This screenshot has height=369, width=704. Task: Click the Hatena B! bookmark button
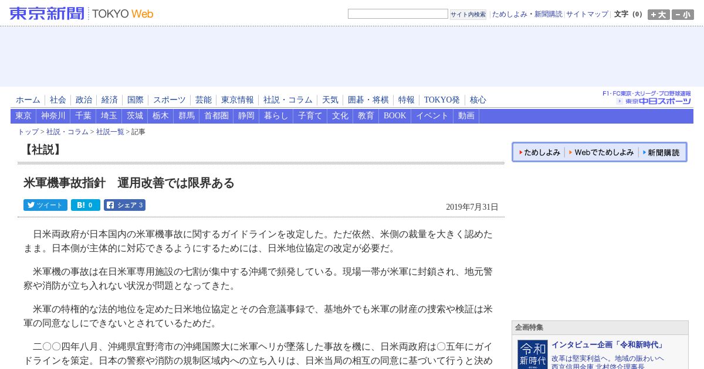[x=86, y=205]
